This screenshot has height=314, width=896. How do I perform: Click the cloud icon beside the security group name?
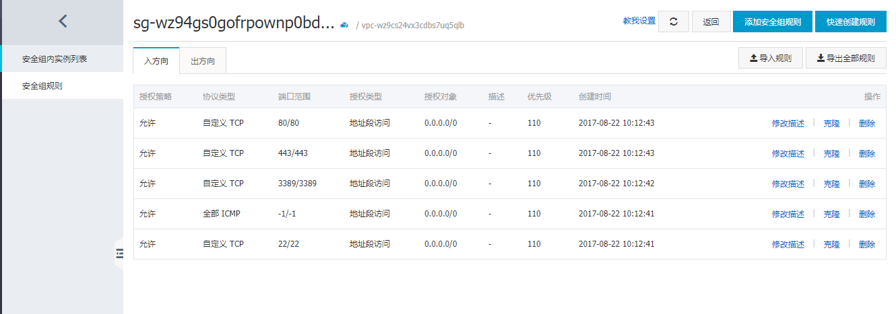[344, 25]
